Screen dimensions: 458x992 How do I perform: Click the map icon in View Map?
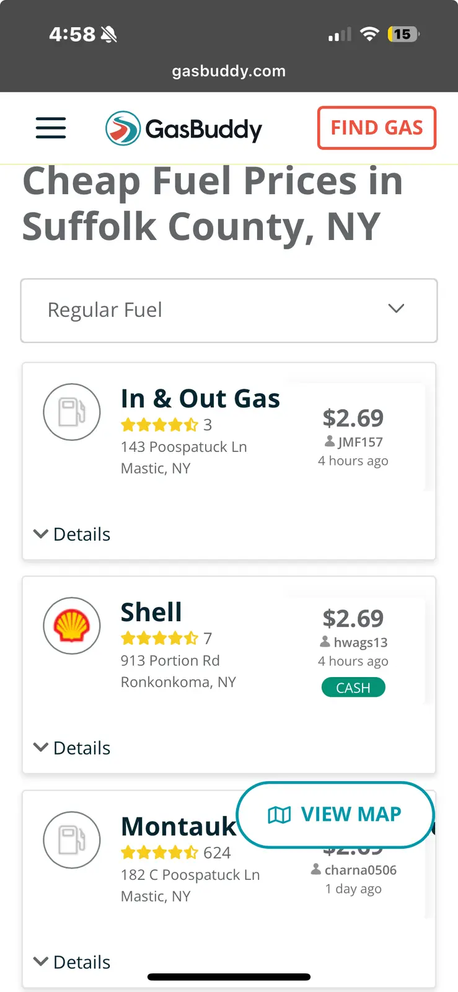coord(279,815)
